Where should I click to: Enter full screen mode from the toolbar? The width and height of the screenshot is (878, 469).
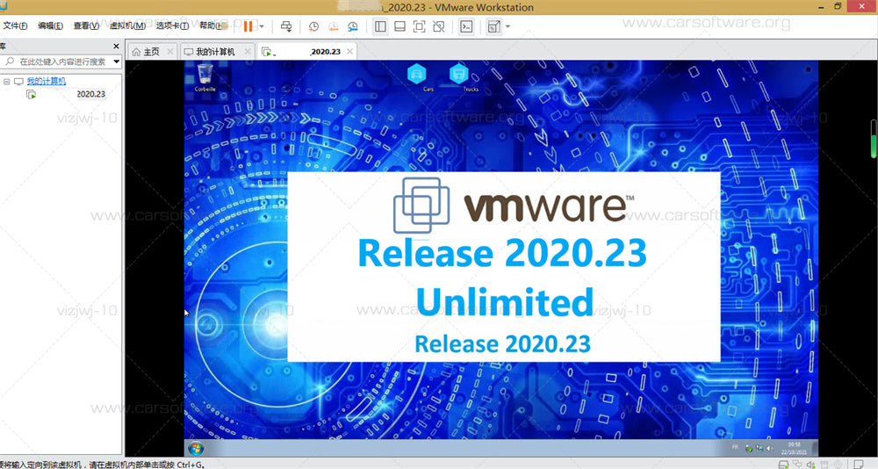point(419,26)
